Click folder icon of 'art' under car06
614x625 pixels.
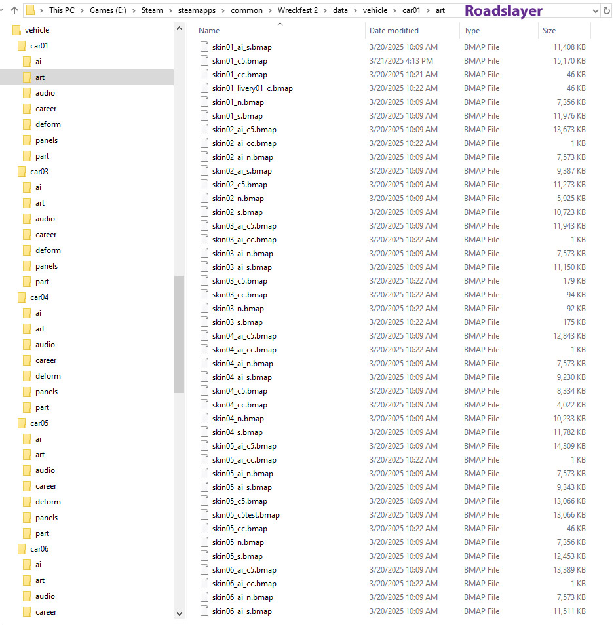(27, 580)
